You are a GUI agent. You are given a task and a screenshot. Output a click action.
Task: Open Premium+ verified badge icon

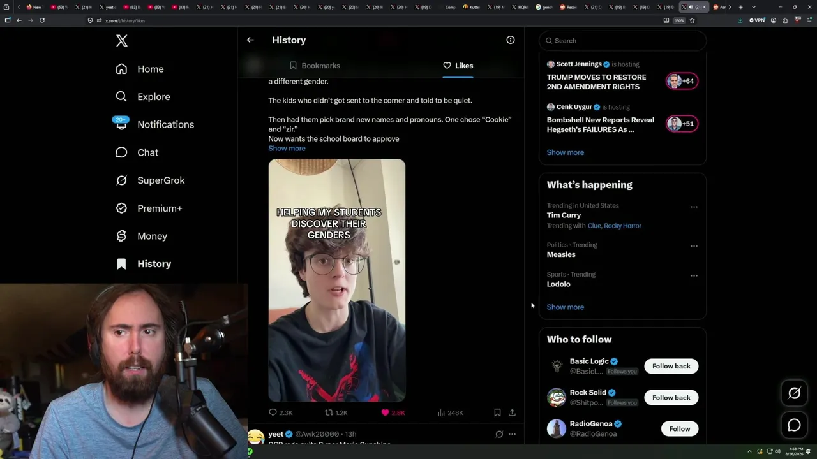pos(121,208)
